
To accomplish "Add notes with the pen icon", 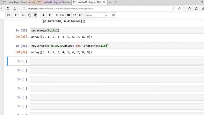I will [196, 9].
